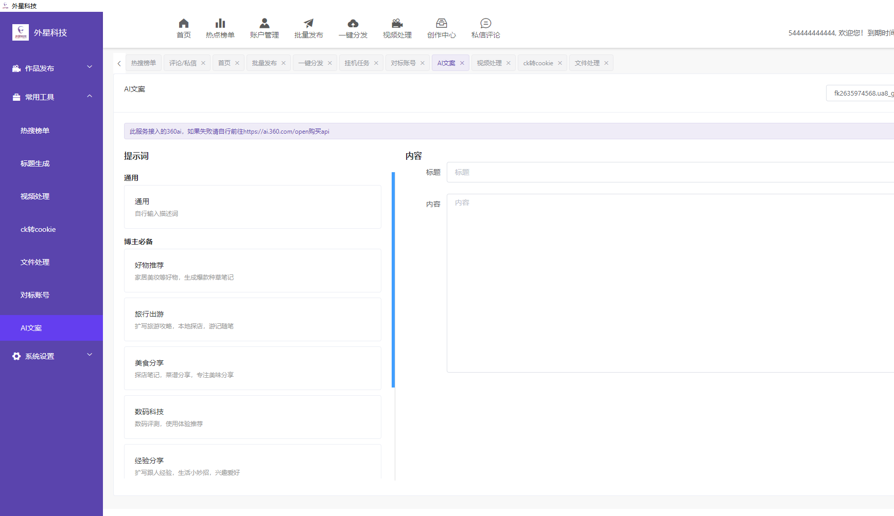This screenshot has width=894, height=516.
Task: Click the 标题 input field
Action: pos(669,172)
